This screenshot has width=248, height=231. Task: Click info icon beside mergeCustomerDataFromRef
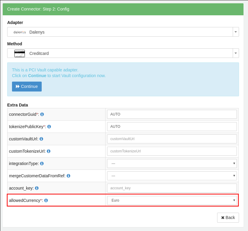pos(68,176)
